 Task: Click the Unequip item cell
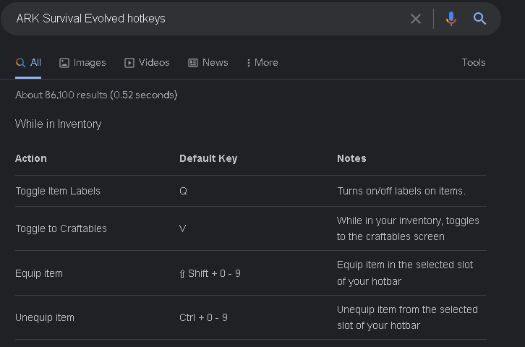tap(45, 317)
